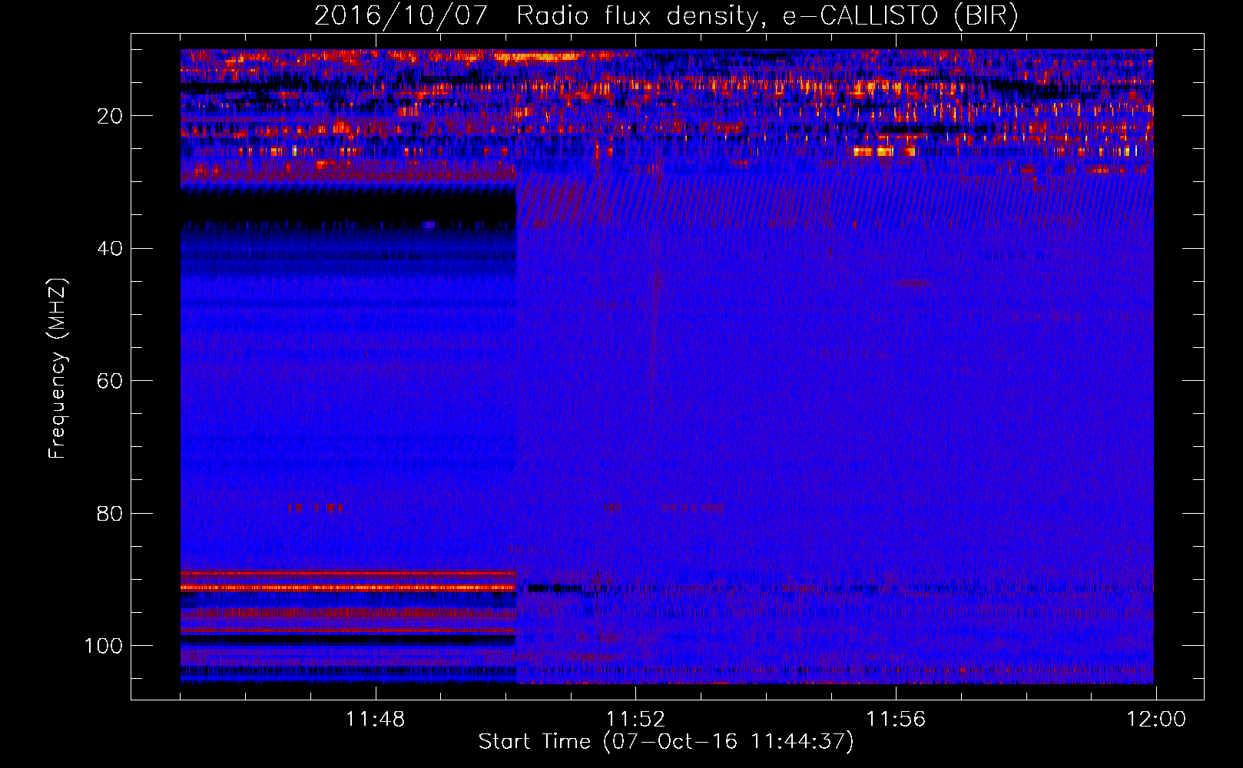Image resolution: width=1243 pixels, height=768 pixels.
Task: Click the 12:00 time tick label
Action: click(1156, 720)
